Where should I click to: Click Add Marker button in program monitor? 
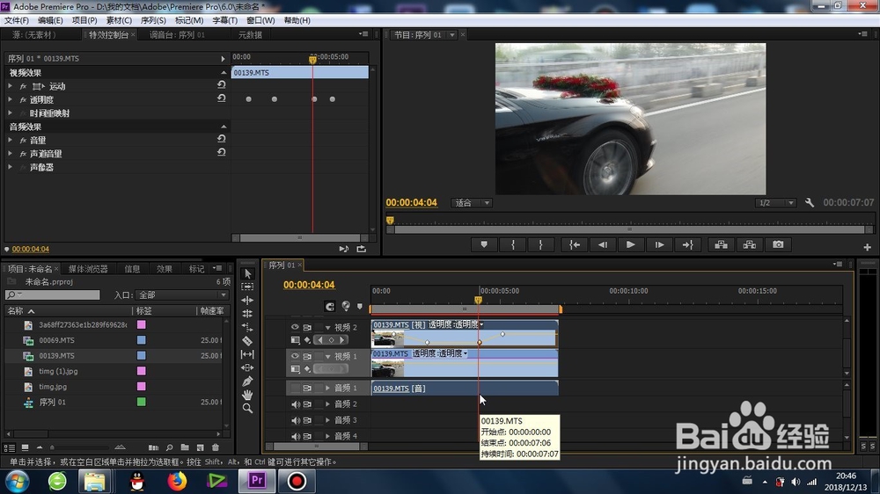(x=484, y=244)
